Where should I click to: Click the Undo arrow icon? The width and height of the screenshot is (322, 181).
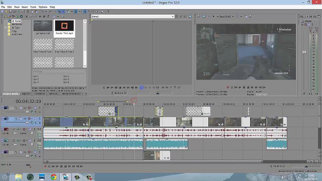42,12
